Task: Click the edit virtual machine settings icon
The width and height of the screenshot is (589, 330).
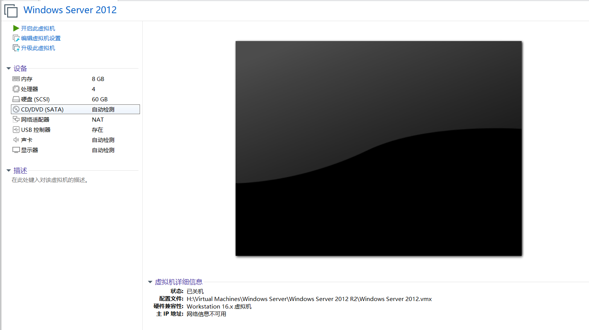Action: (x=16, y=38)
